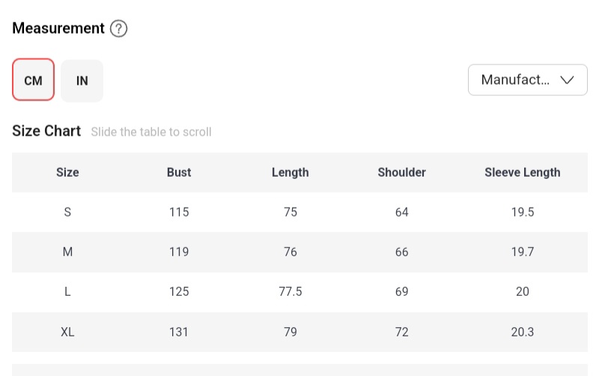Image resolution: width=599 pixels, height=376 pixels.
Task: Click the Length column header
Action: (291, 172)
